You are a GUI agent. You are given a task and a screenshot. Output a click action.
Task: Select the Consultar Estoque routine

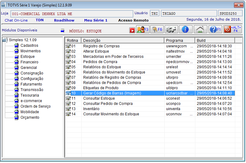pyautogui.click(x=99, y=98)
